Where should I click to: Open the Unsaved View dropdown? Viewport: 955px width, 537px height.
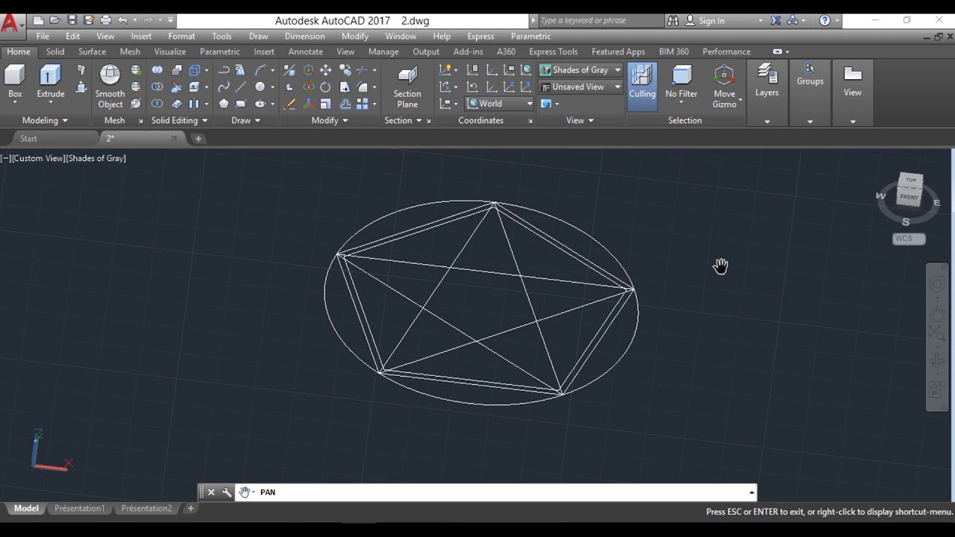[580, 87]
